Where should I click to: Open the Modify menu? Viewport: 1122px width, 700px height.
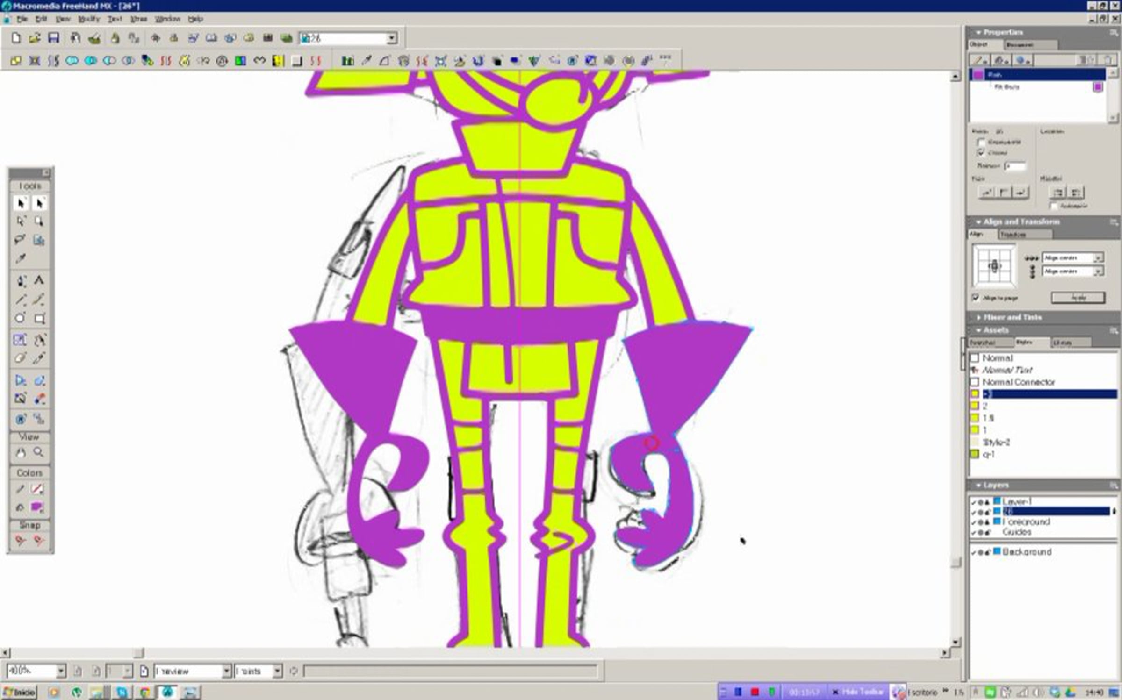click(89, 19)
